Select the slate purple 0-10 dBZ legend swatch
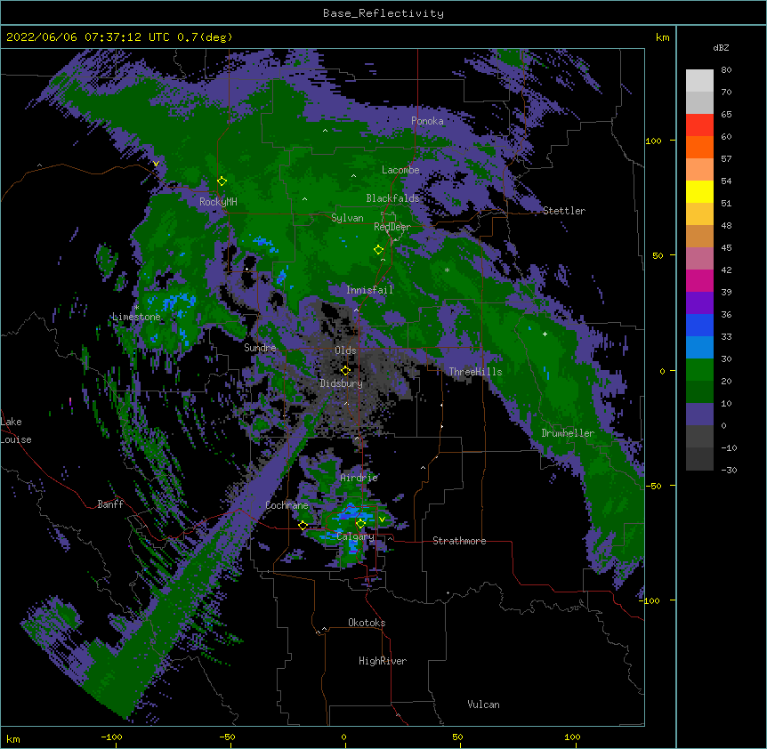The width and height of the screenshot is (767, 749). pyautogui.click(x=699, y=415)
